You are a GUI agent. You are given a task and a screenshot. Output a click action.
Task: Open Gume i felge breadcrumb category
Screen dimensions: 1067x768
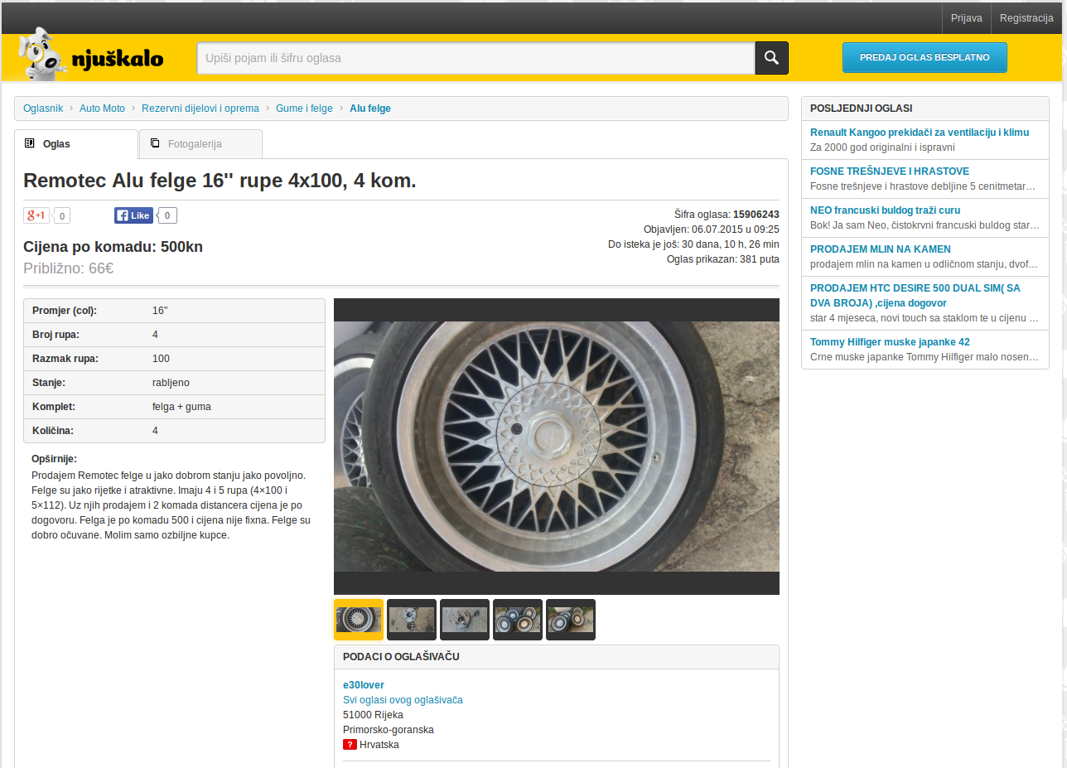tap(304, 109)
